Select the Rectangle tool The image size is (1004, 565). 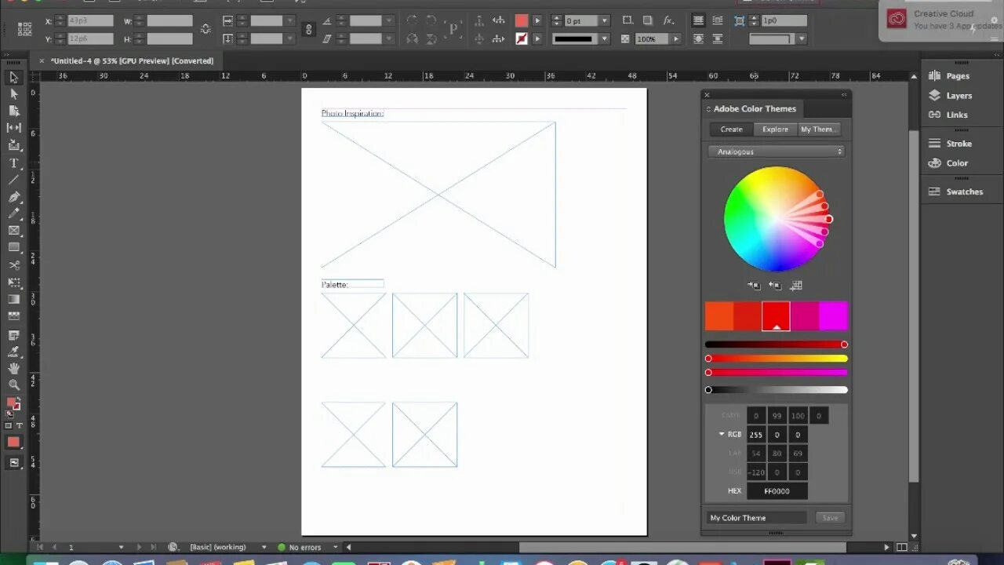pos(13,247)
